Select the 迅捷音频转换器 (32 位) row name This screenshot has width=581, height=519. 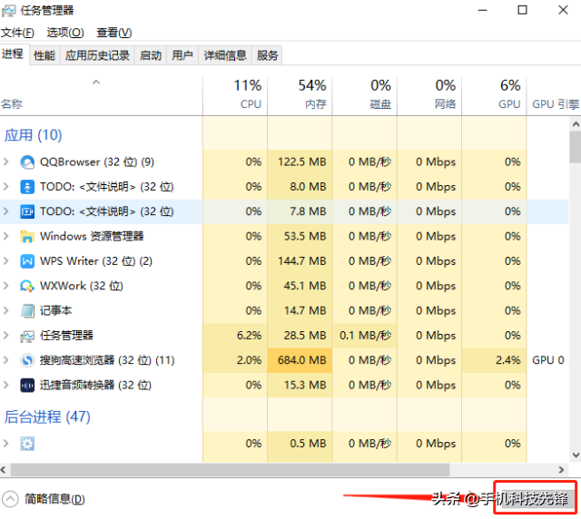(x=95, y=386)
